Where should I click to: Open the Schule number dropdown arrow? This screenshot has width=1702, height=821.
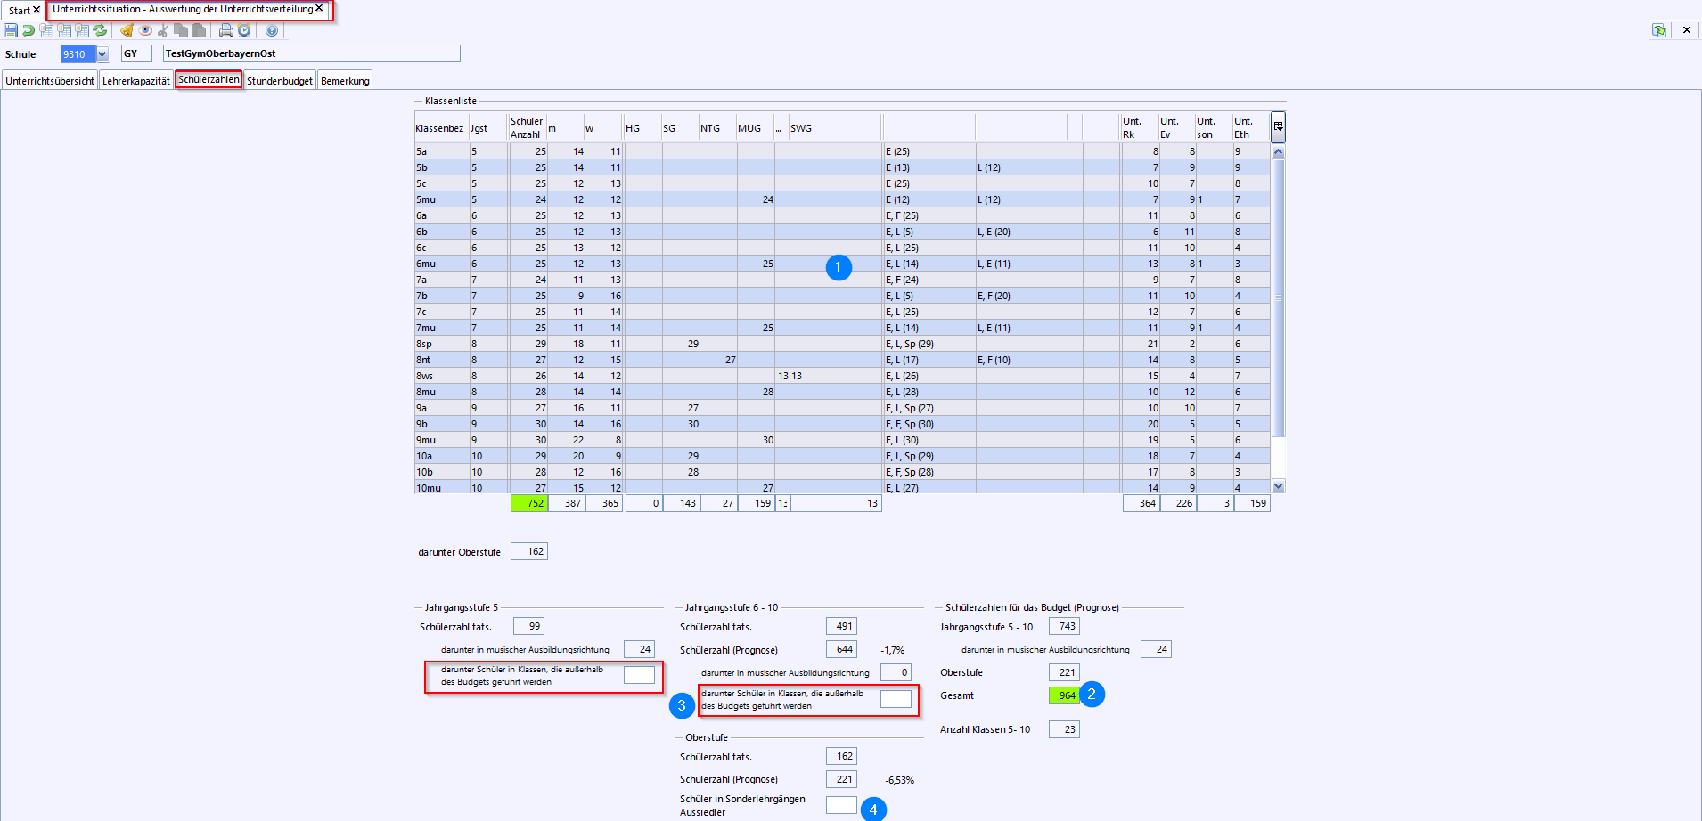pos(102,53)
